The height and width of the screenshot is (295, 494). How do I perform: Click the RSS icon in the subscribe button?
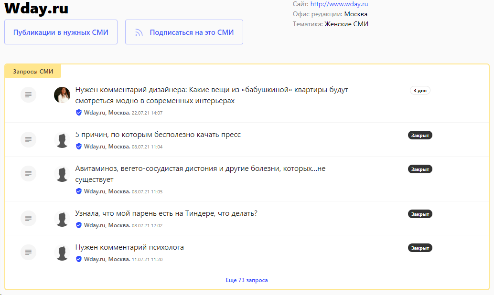[x=139, y=32]
